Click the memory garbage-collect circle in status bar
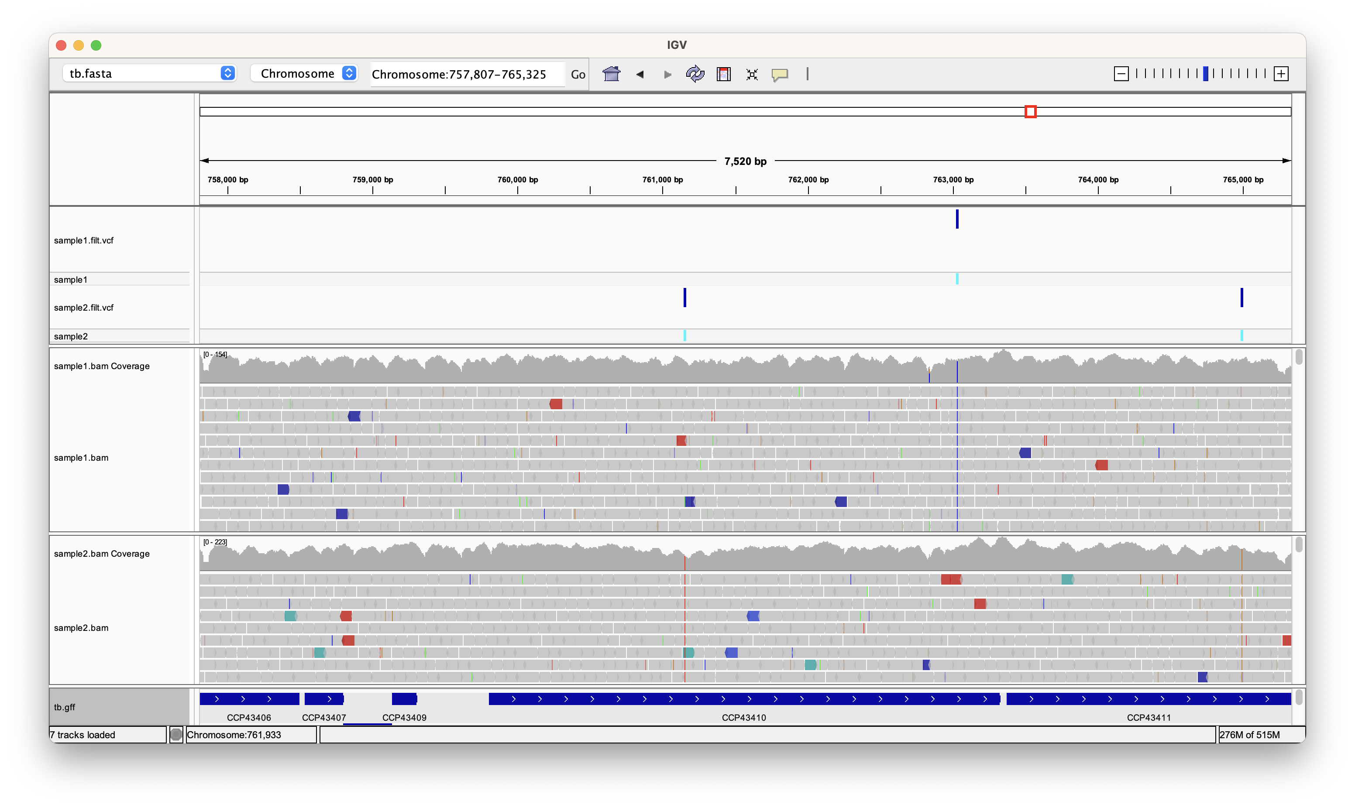This screenshot has height=808, width=1355. (176, 735)
